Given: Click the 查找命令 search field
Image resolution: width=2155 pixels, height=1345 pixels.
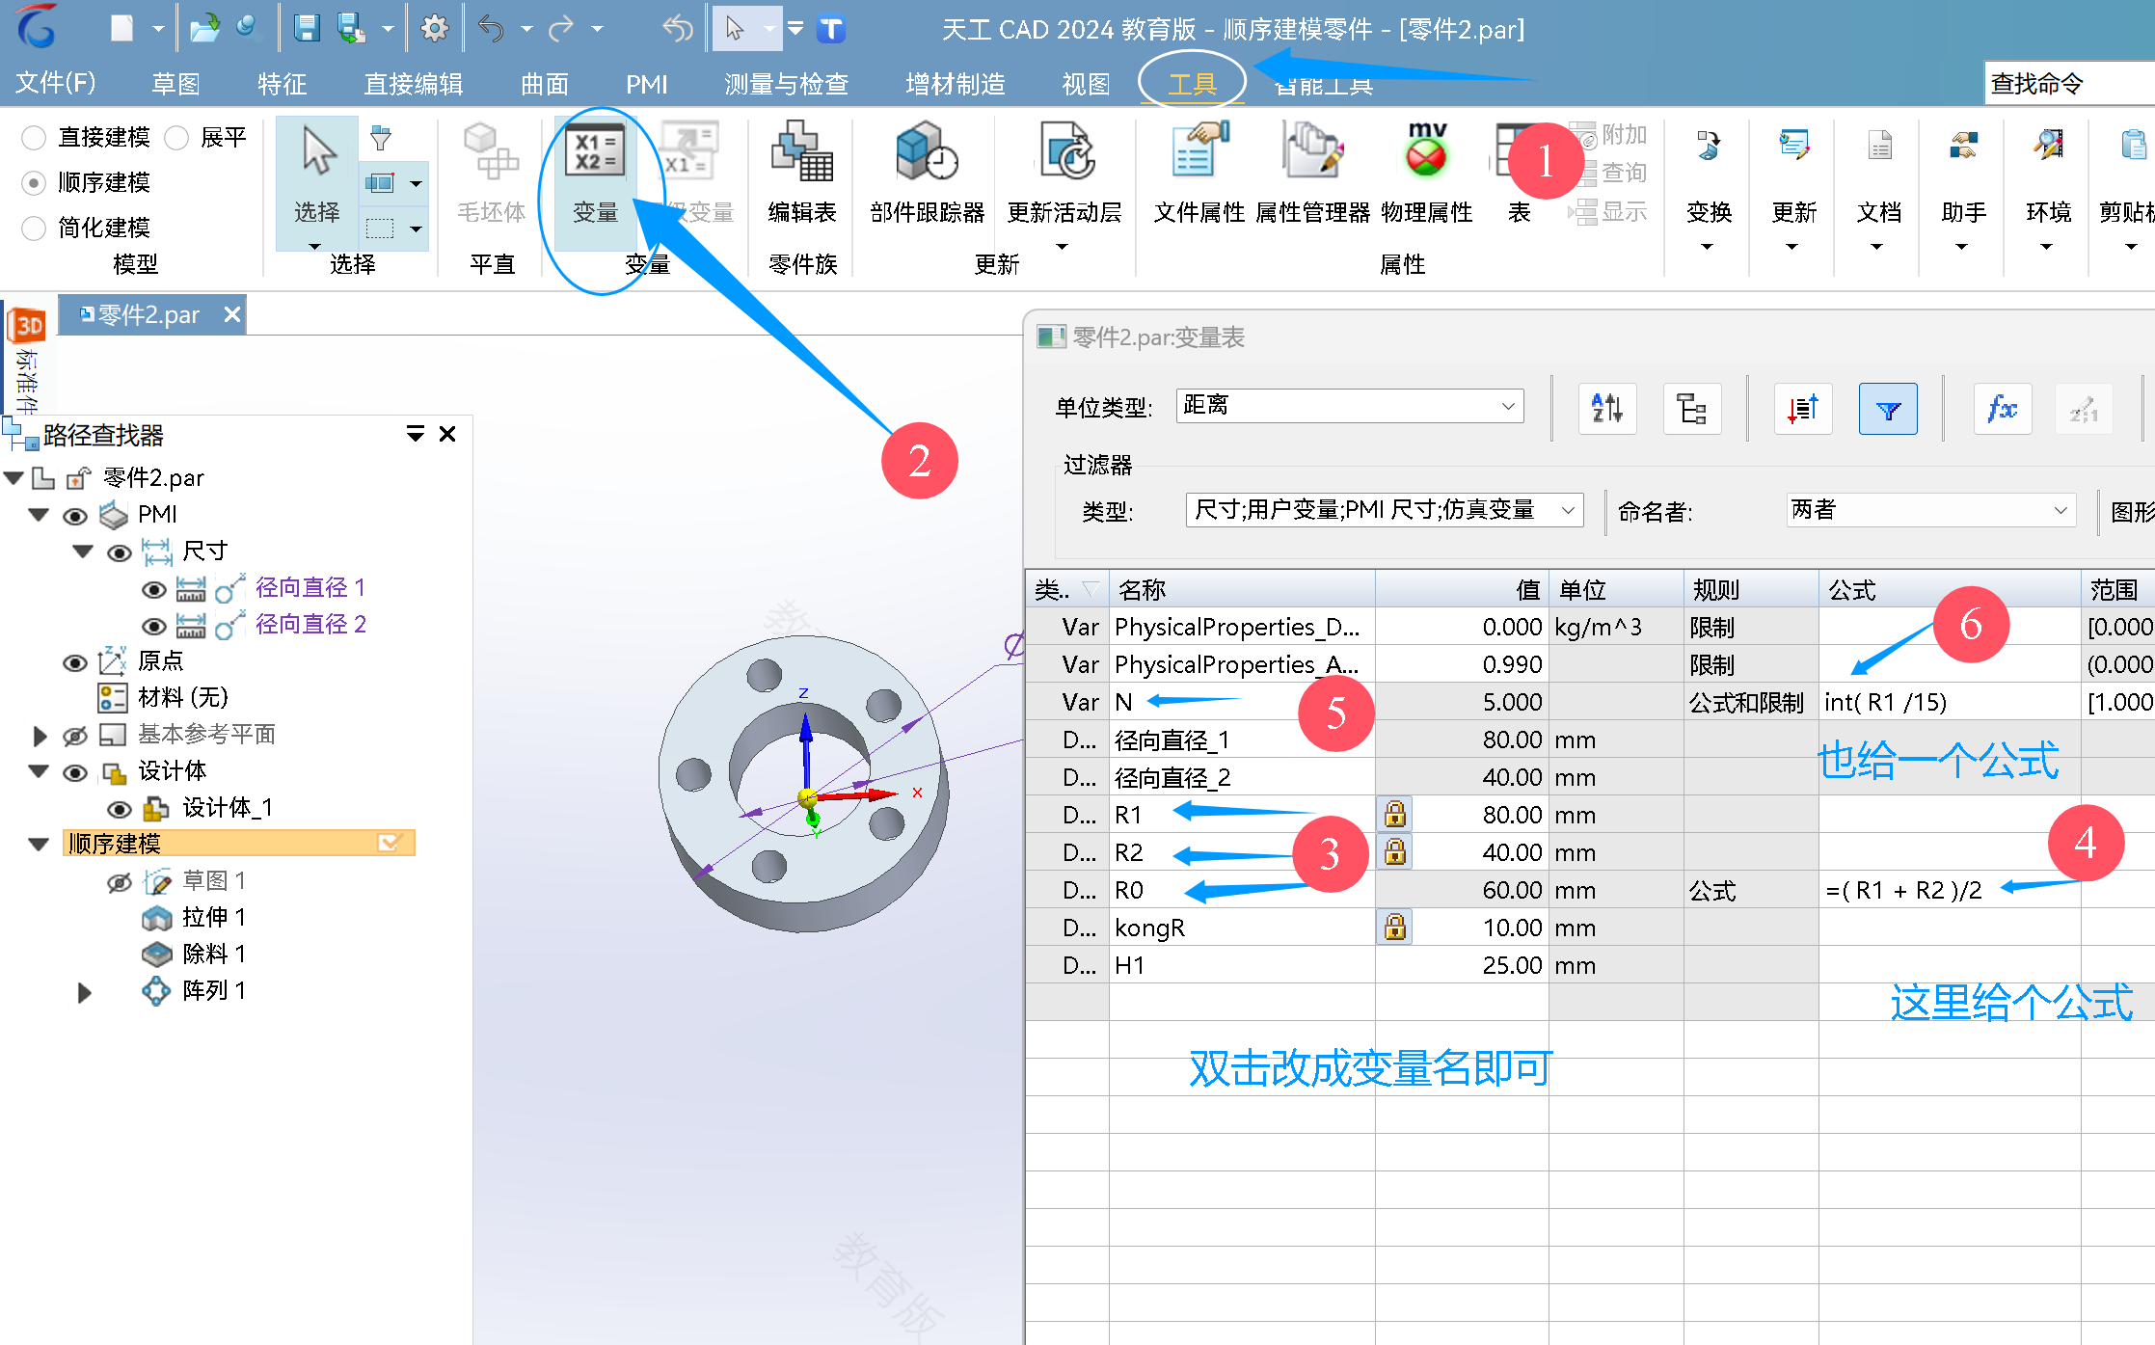Looking at the screenshot, I should pos(2069,84).
